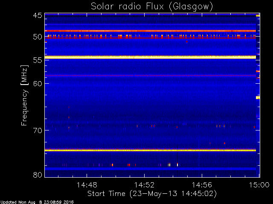Click the 45 frequency tick label
This screenshot has width=273, height=204.
click(x=38, y=15)
